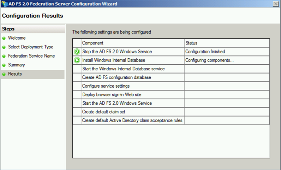Click the Status column header
The height and width of the screenshot is (170, 281).
(x=227, y=43)
